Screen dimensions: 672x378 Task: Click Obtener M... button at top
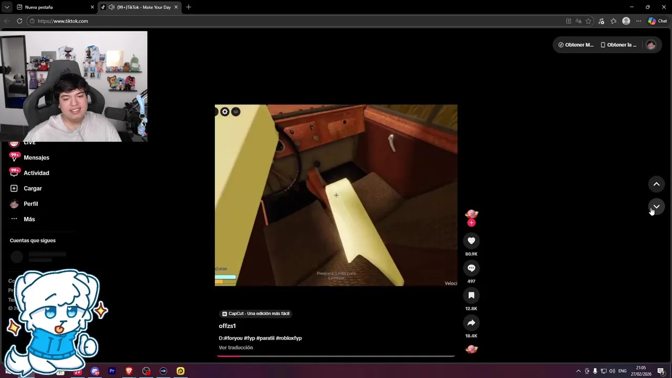pyautogui.click(x=576, y=45)
